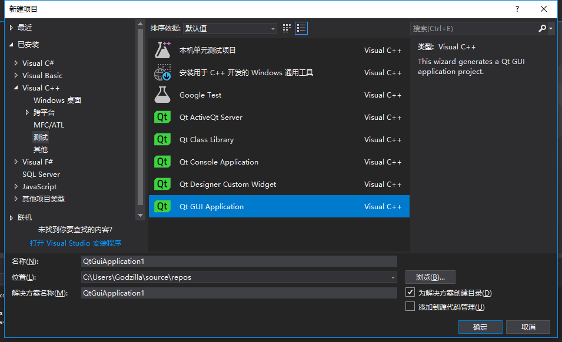Screen dimensions: 562x342
Task: Expand the 其他项目类型 node arrow
Action: tap(16, 199)
